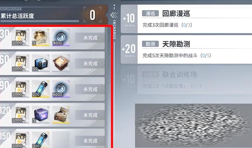Click the empty reward slot in tier 150
252x148 pixels.
pyautogui.click(x=61, y=140)
